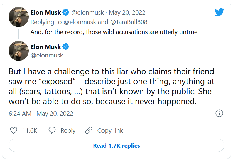Click the @elonmusk handle under main name
The height and width of the screenshot is (161, 233).
[47, 55]
